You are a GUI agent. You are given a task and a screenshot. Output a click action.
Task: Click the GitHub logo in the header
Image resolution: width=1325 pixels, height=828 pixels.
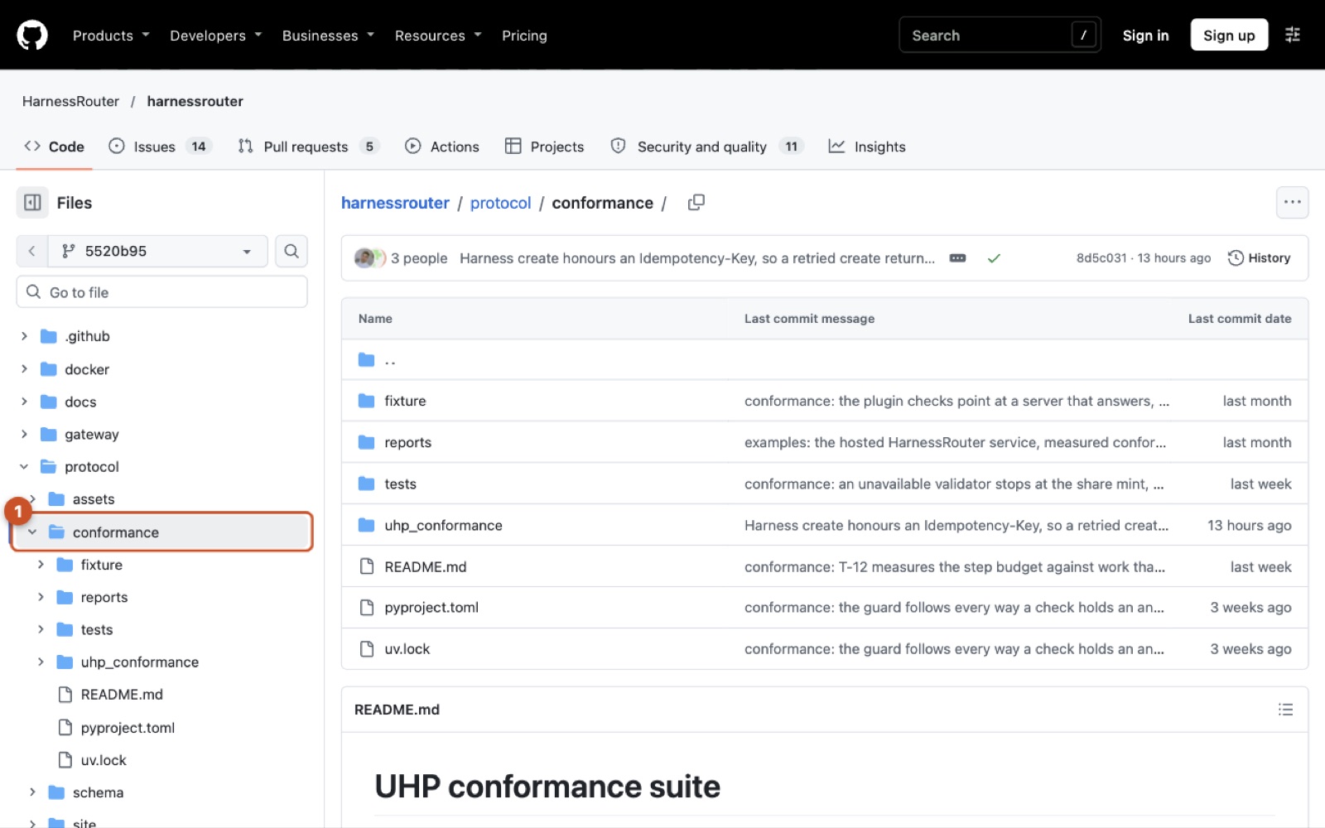[32, 36]
